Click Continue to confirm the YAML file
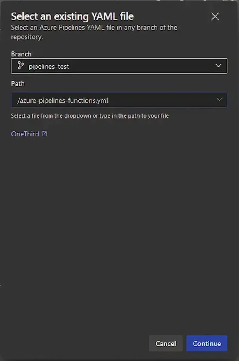The height and width of the screenshot is (361, 239). point(207,343)
